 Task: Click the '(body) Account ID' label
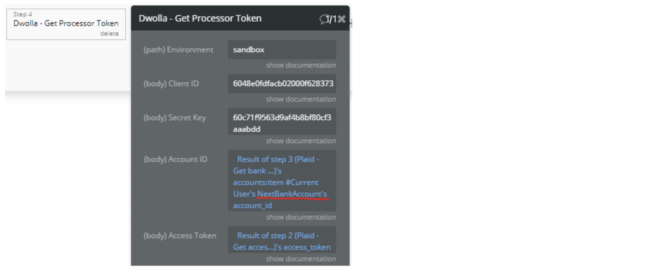pos(175,159)
